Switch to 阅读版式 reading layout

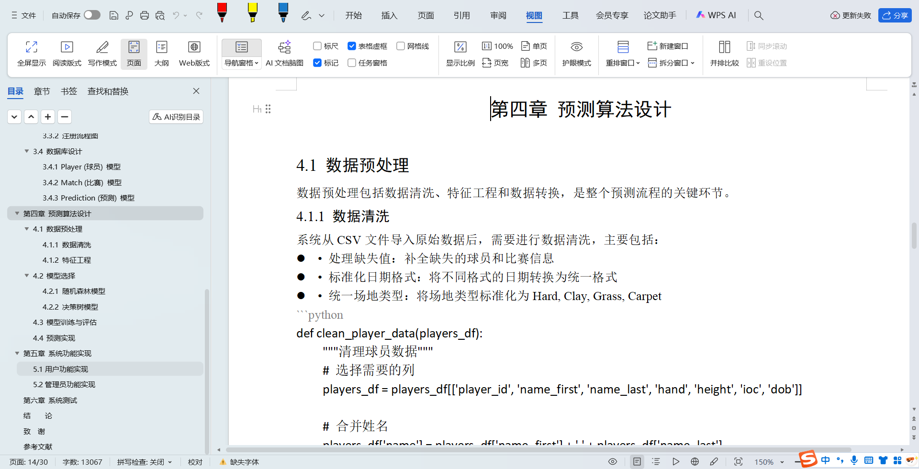tap(67, 54)
